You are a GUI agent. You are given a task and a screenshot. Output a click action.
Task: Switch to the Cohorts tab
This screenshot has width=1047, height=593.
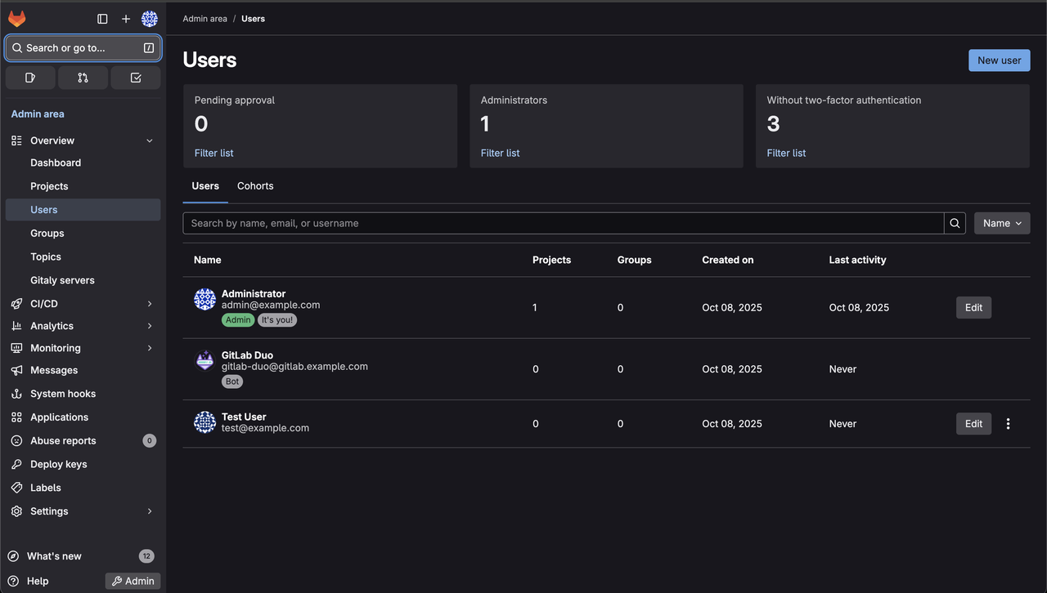point(255,186)
